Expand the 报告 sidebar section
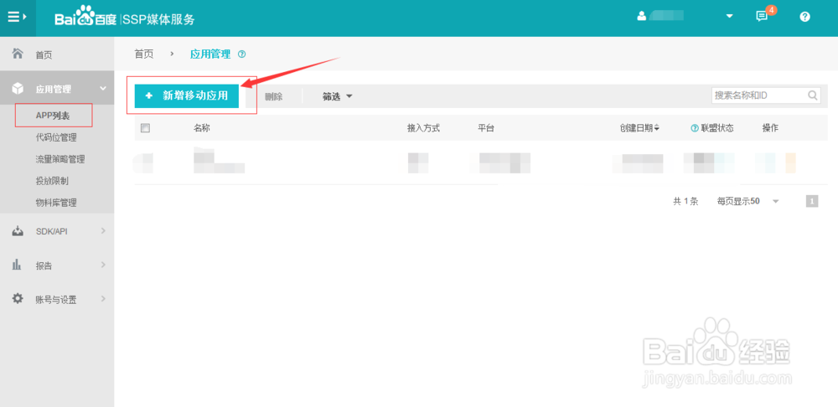 coord(103,265)
